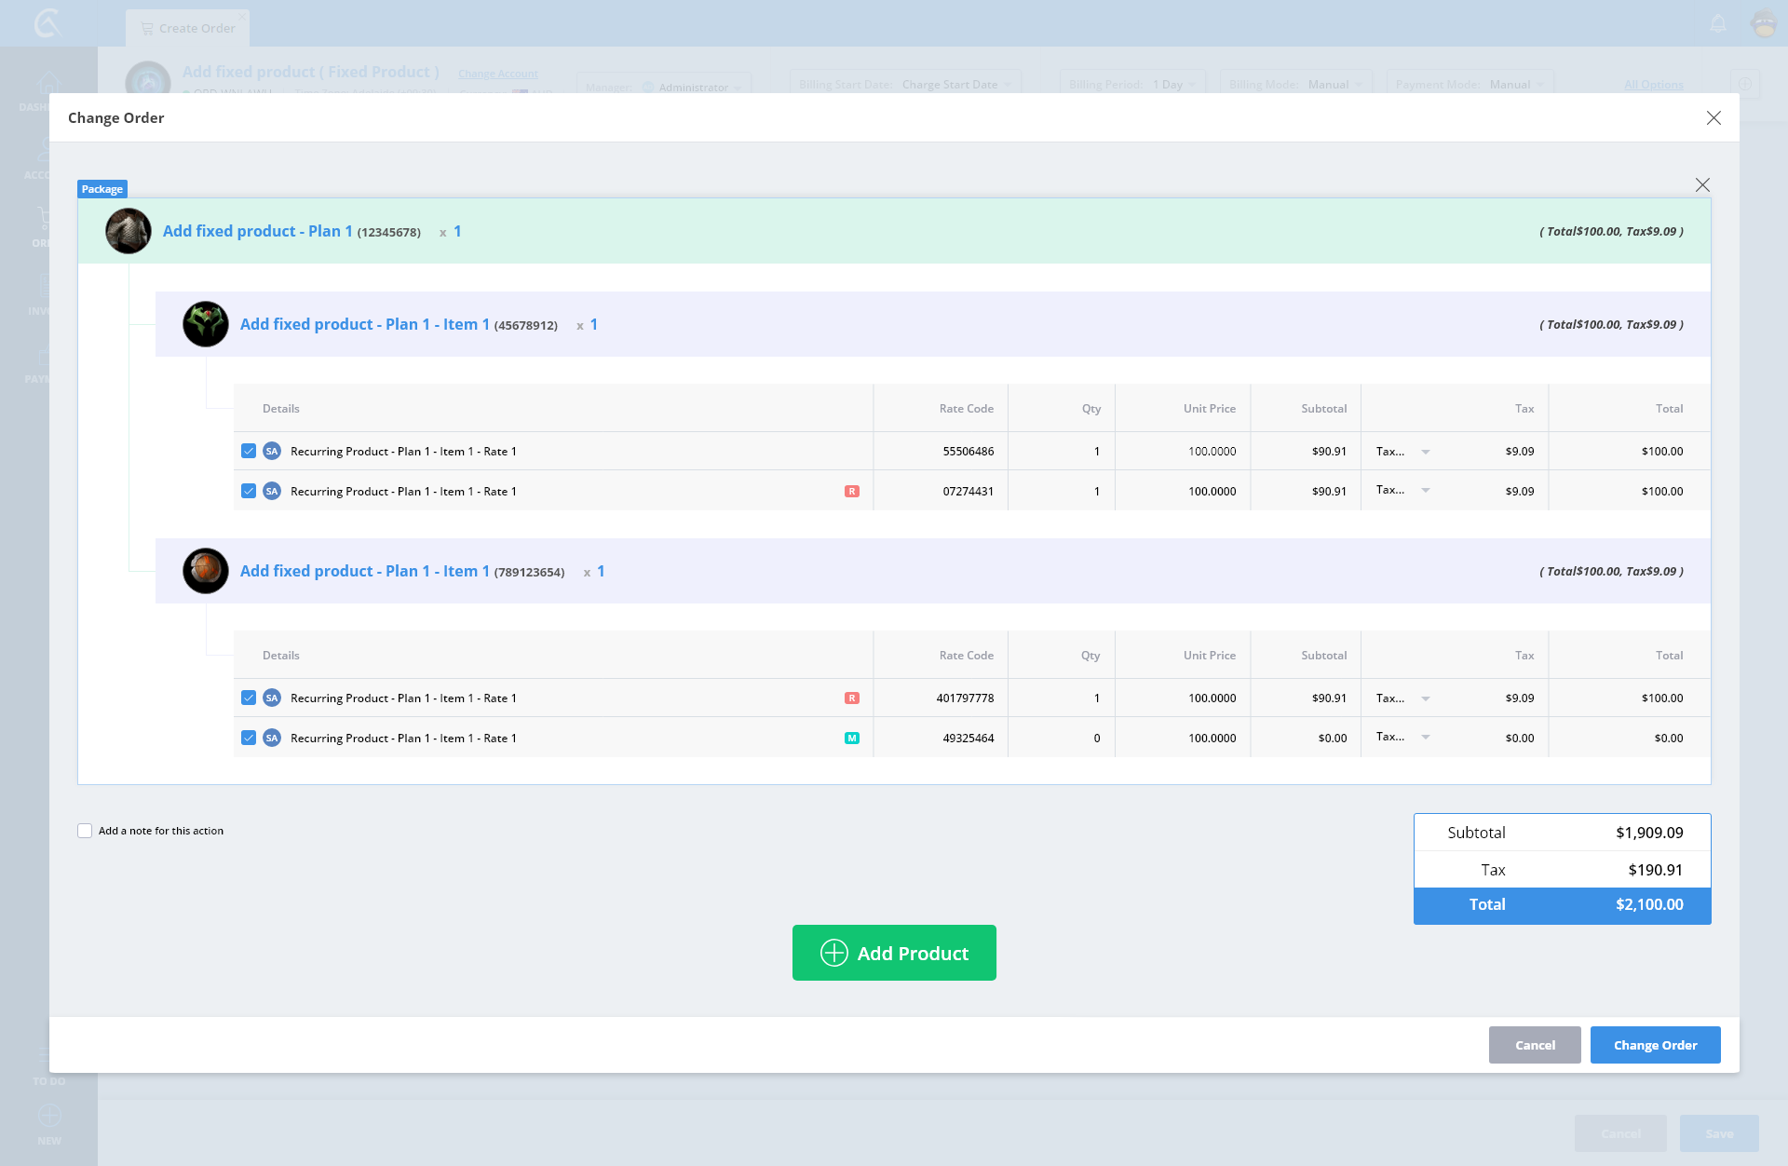The width and height of the screenshot is (1788, 1166).
Task: Open Add fixed product - Plan 1 link
Action: (x=258, y=231)
